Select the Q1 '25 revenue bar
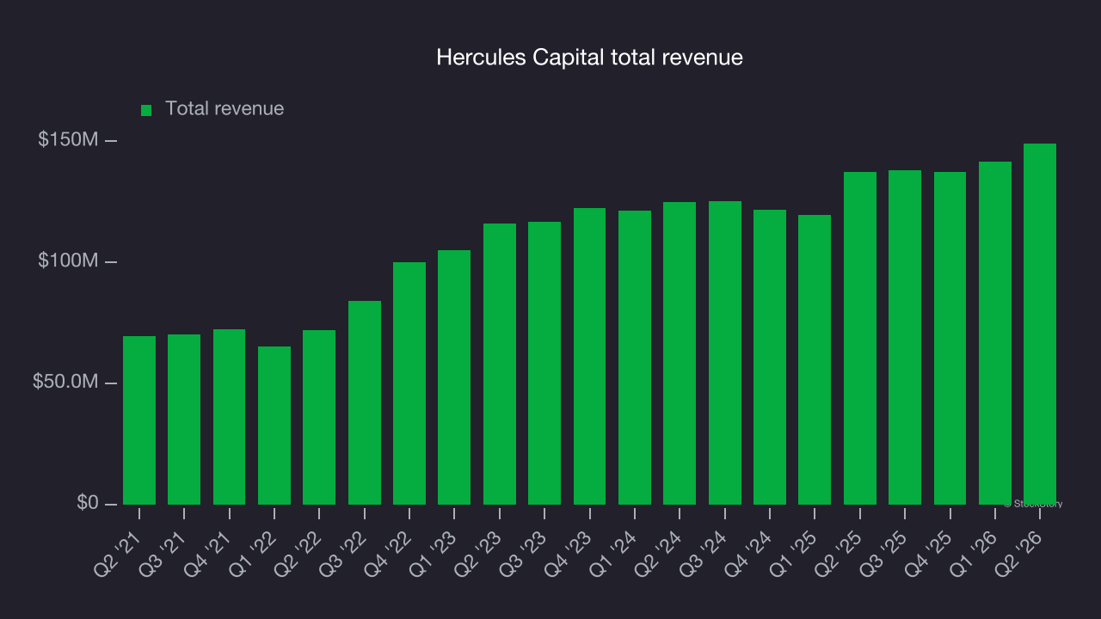The image size is (1101, 619). coord(815,359)
